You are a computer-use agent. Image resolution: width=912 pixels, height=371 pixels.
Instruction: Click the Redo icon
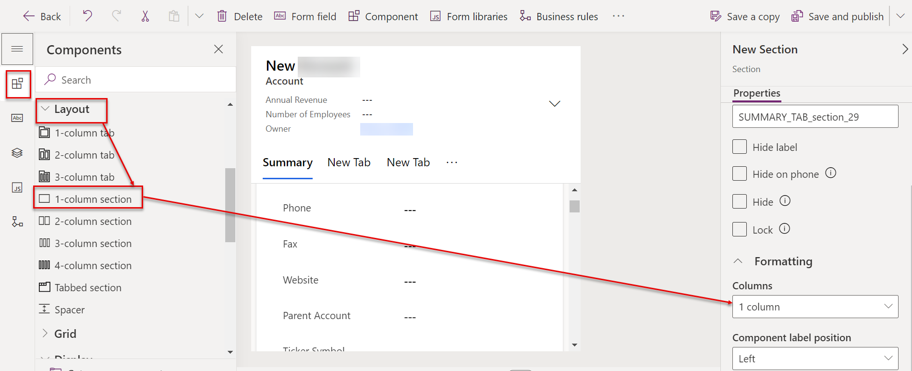click(x=116, y=16)
